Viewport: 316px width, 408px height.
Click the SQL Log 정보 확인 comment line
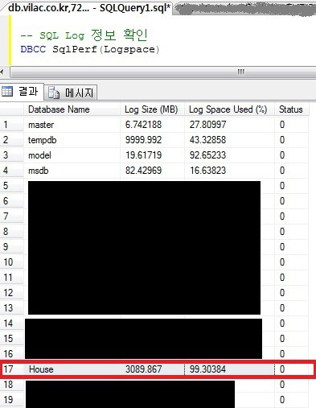pos(84,35)
